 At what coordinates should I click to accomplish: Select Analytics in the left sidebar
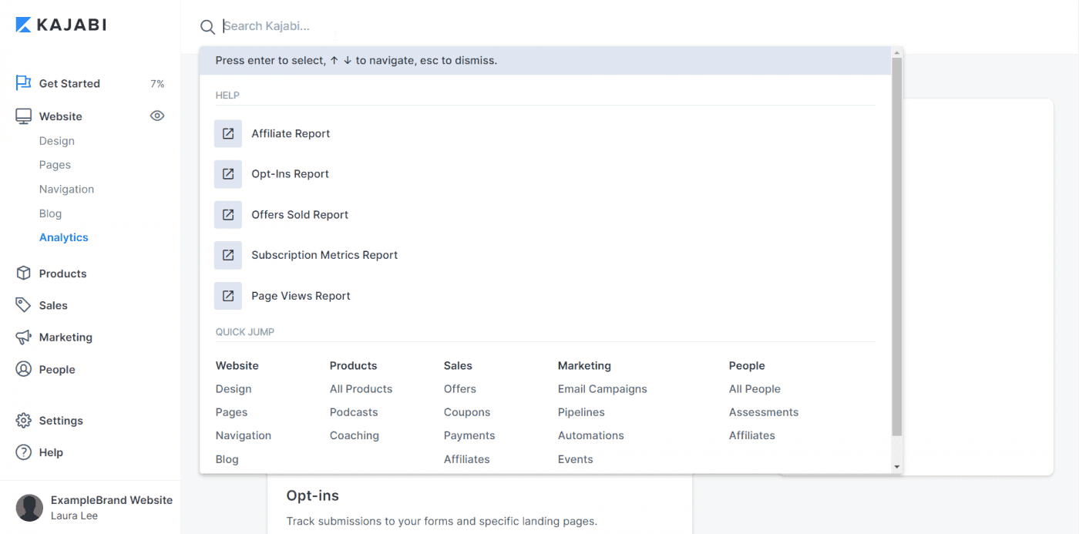coord(64,237)
